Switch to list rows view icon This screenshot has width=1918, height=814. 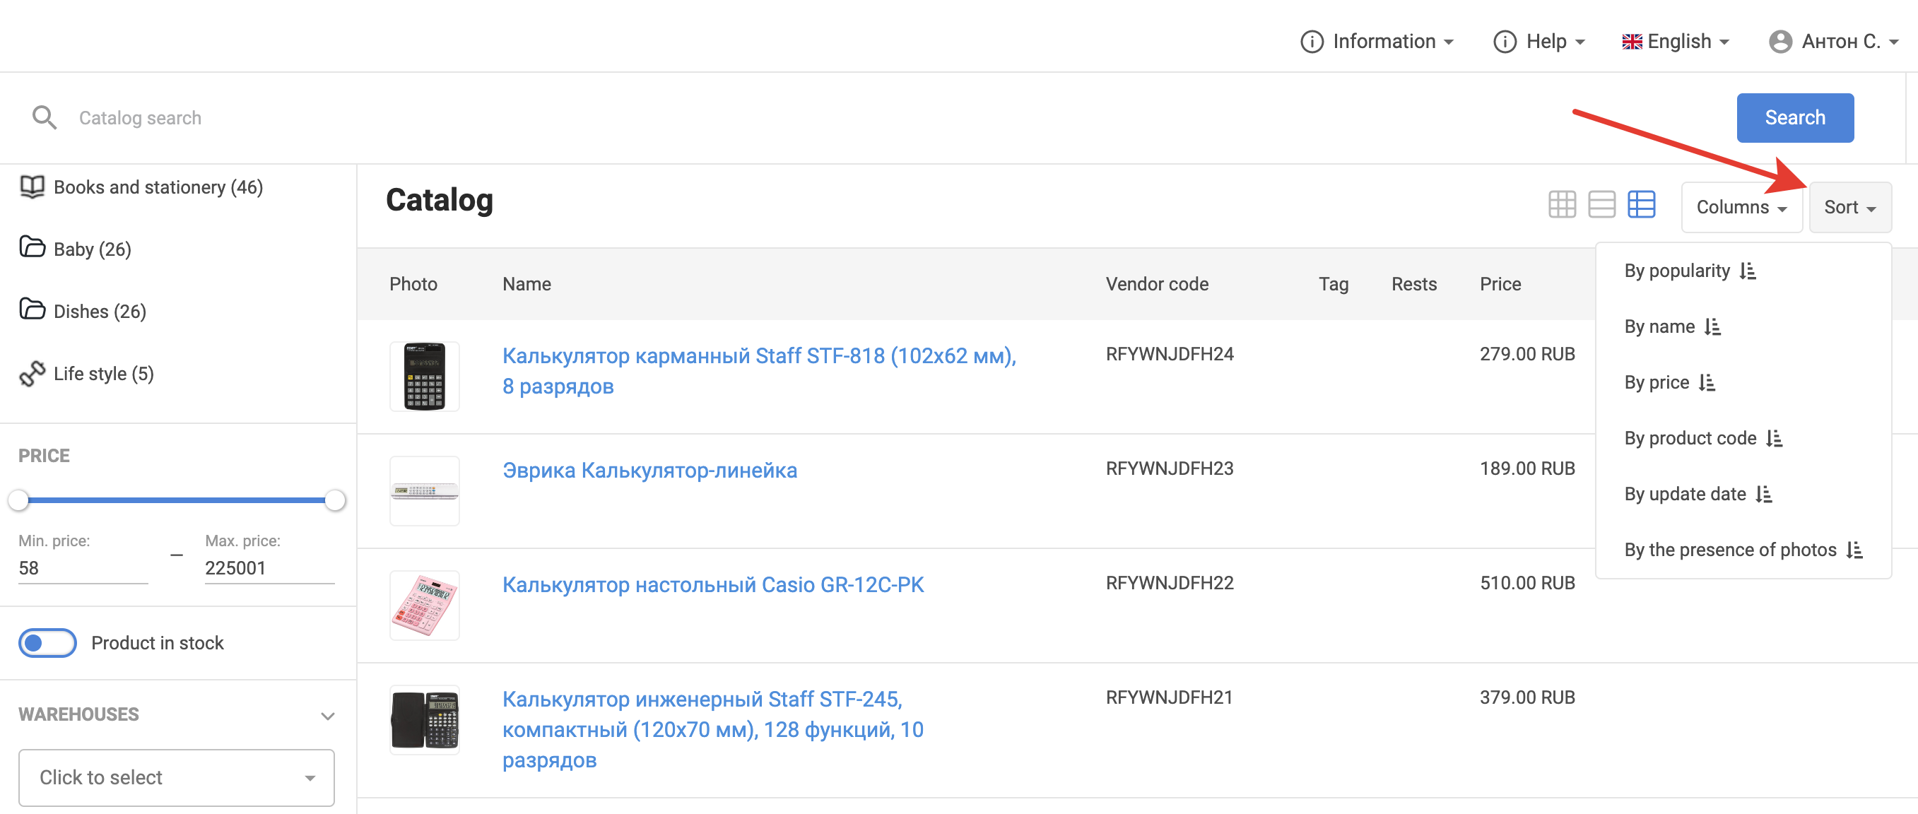tap(1601, 204)
